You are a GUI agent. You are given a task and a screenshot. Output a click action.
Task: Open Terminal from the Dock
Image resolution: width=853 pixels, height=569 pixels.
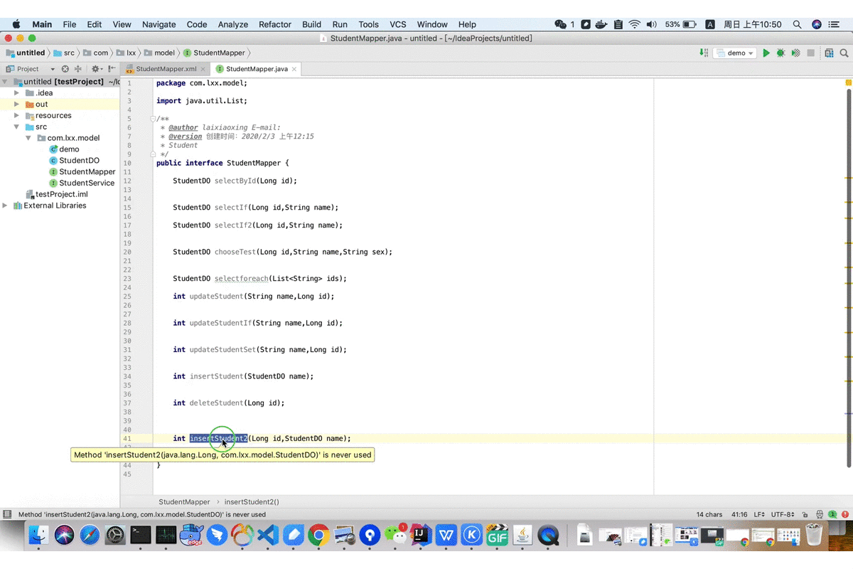(141, 535)
